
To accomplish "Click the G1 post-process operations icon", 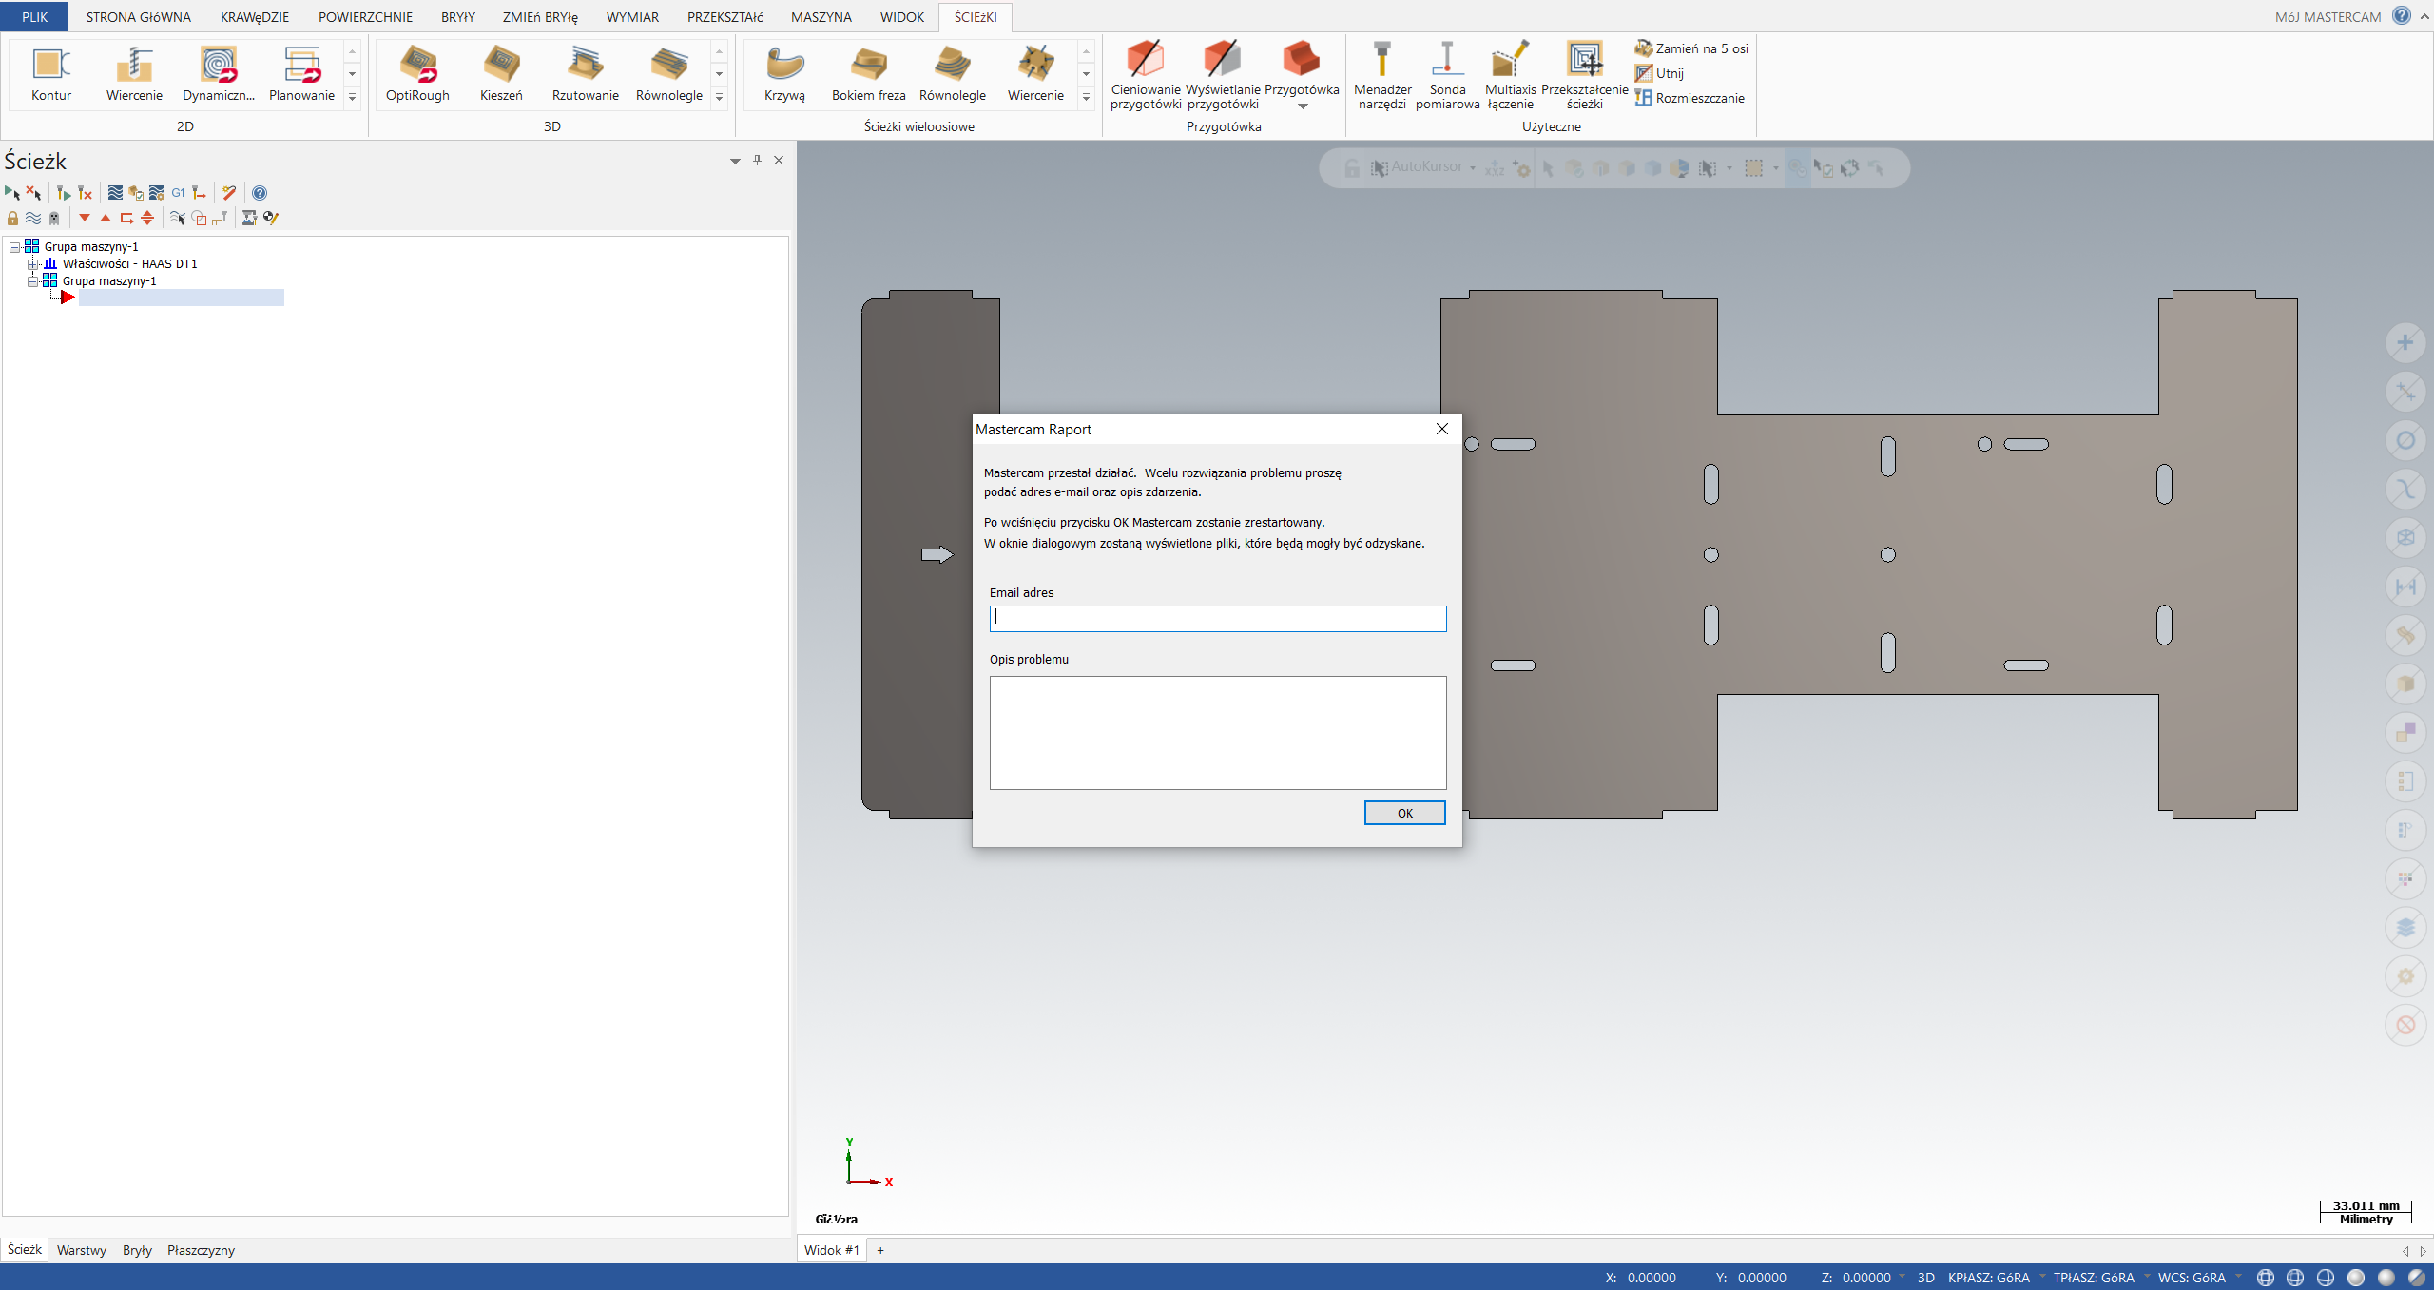I will coord(178,193).
